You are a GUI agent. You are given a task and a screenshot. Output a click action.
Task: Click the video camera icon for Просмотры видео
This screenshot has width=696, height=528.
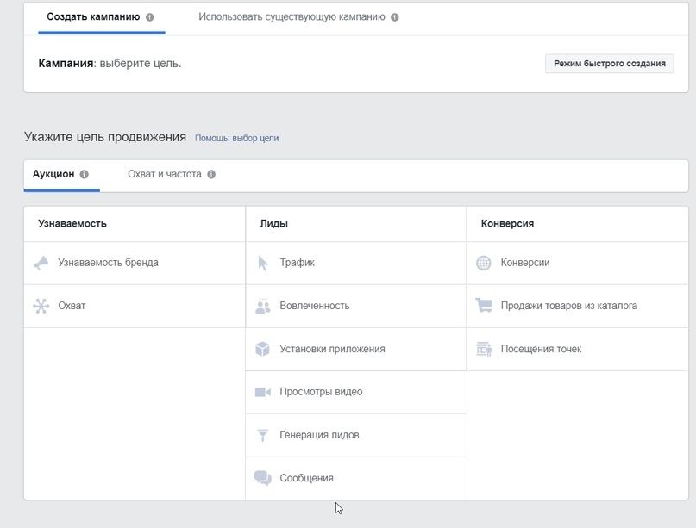(263, 392)
